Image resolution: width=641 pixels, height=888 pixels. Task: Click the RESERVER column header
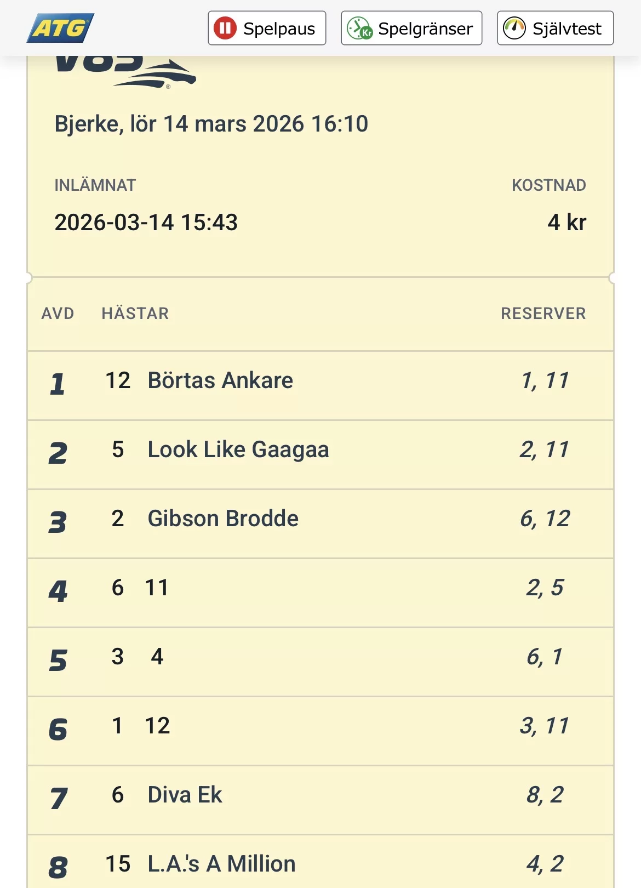tap(543, 314)
